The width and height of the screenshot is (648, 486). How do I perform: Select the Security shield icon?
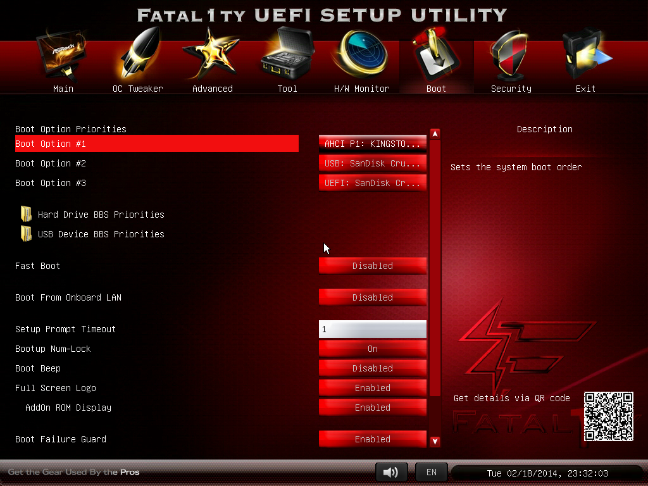click(511, 57)
